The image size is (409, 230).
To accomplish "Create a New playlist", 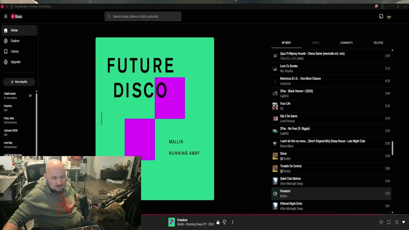I will [x=19, y=82].
